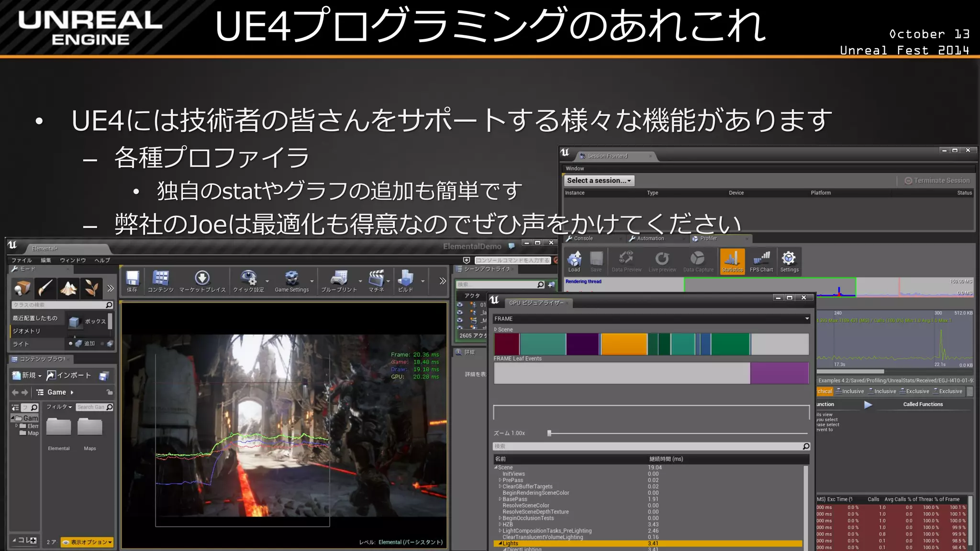The height and width of the screenshot is (551, 980).
Task: Click orange segment in Scene frame bar
Action: pyautogui.click(x=624, y=344)
